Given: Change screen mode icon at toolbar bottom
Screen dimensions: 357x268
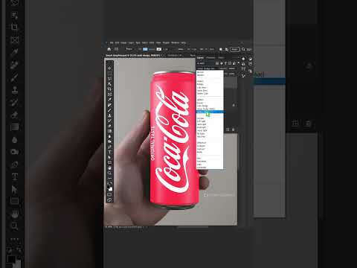Looking at the screenshot, I should (109, 200).
